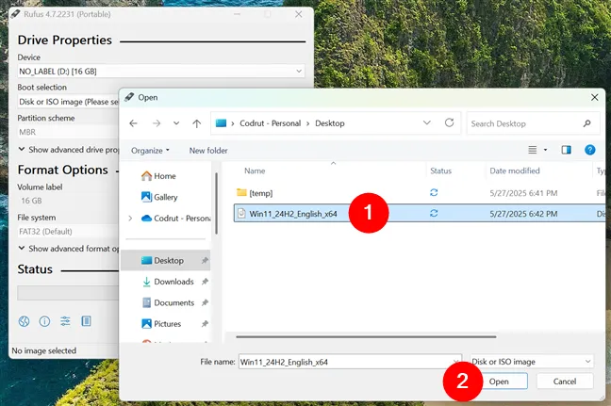The width and height of the screenshot is (611, 406).
Task: Open the Organize menu
Action: (150, 151)
